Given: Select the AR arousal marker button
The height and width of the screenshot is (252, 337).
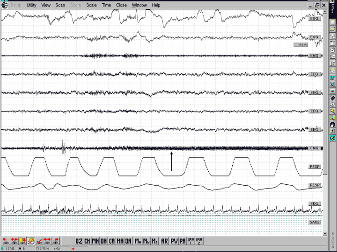Looking at the screenshot, I should point(164,241).
